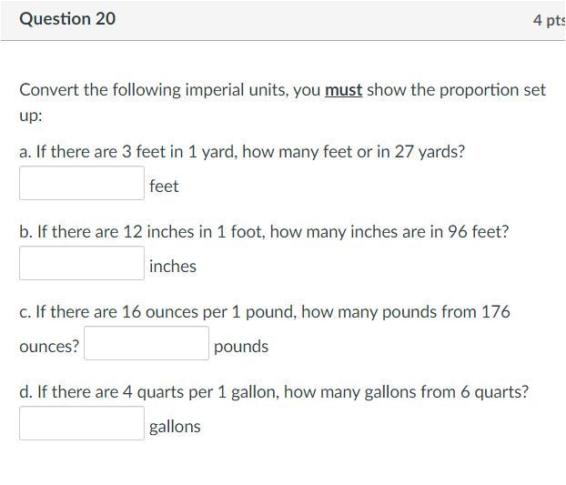The height and width of the screenshot is (485, 566).
Task: Select the pounds answer text box
Action: 147,344
